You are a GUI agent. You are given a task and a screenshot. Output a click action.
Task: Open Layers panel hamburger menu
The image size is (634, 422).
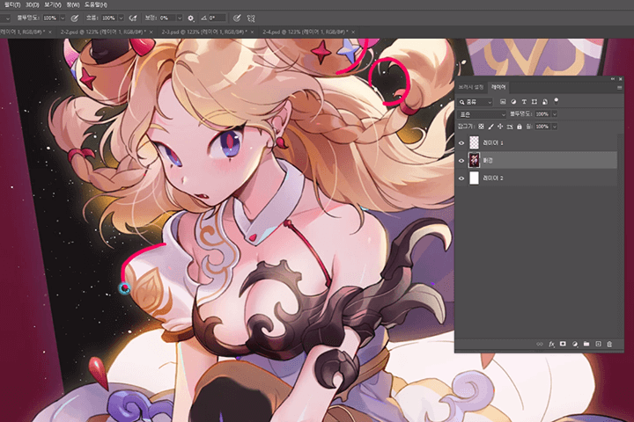coord(619,87)
